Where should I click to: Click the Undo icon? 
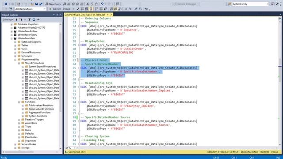click(x=102, y=4)
